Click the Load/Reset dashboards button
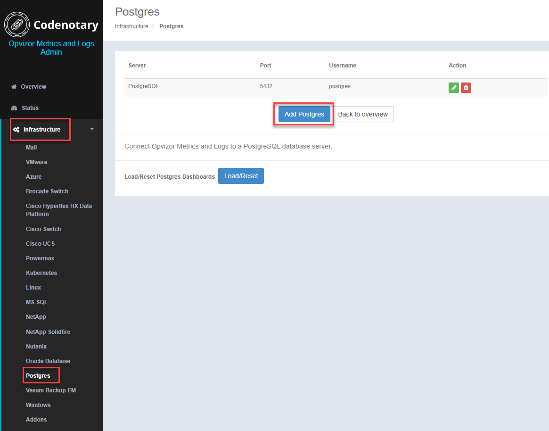This screenshot has height=431, width=549. [241, 176]
